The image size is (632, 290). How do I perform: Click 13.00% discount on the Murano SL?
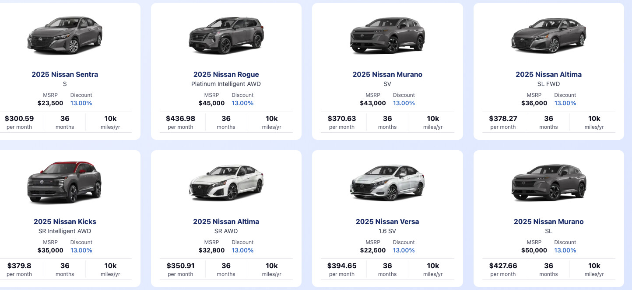[x=565, y=250]
